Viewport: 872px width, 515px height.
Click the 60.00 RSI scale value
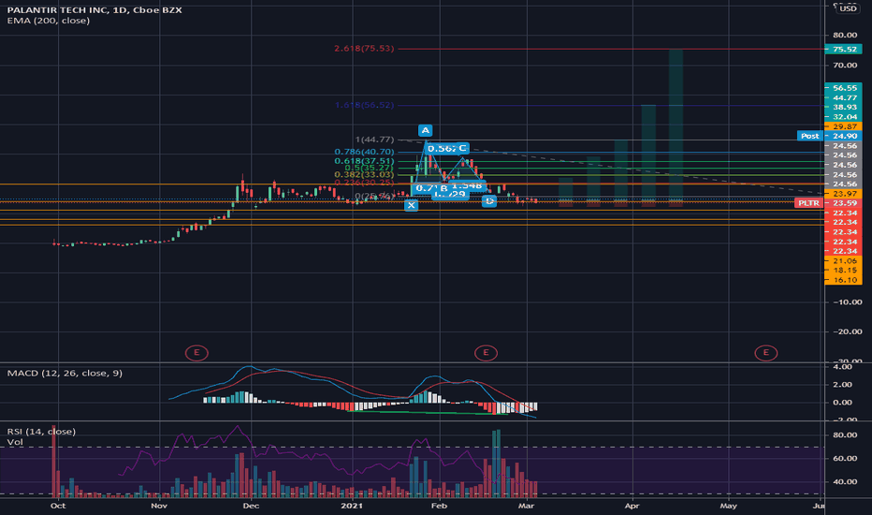pos(845,458)
